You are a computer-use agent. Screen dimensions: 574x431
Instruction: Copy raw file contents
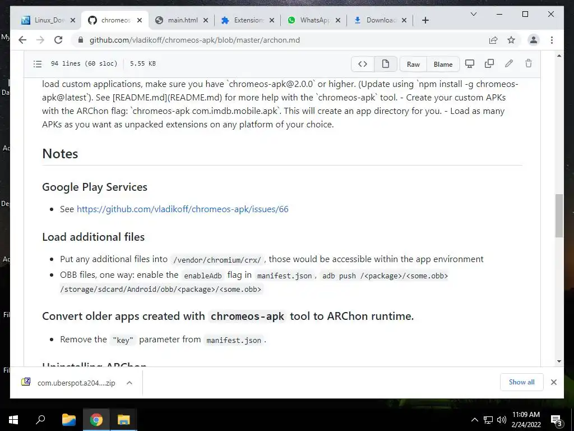(x=489, y=64)
